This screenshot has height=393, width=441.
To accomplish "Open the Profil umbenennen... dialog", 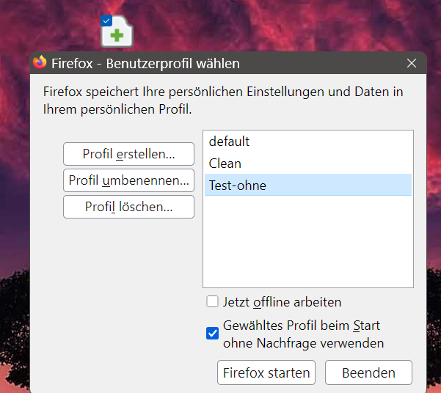I will click(129, 180).
